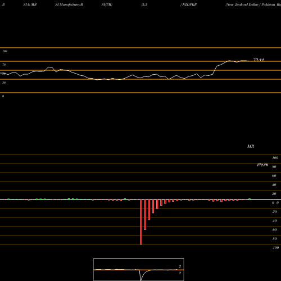Click the New Zealand Dollar / Pakistan title text

[253, 4]
